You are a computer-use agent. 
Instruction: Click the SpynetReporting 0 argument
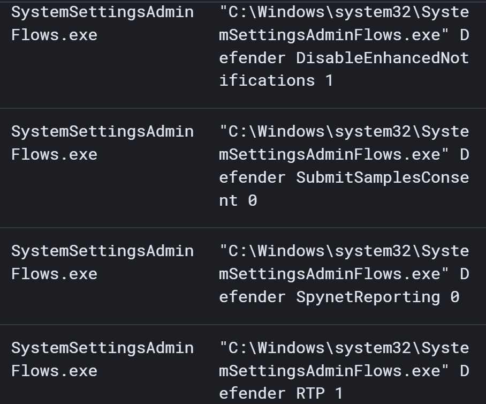pos(377,297)
